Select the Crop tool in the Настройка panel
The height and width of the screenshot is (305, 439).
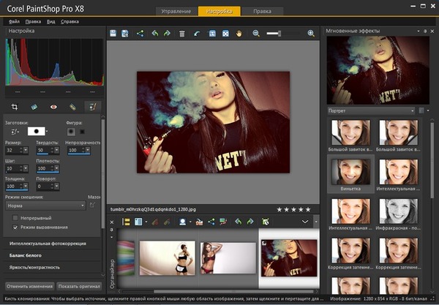click(15, 107)
